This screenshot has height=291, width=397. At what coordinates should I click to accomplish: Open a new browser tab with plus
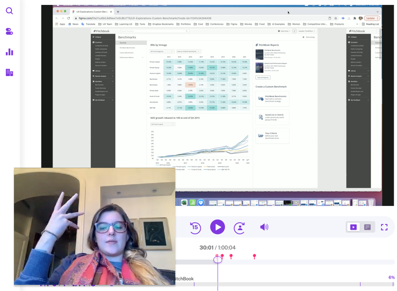[118, 12]
